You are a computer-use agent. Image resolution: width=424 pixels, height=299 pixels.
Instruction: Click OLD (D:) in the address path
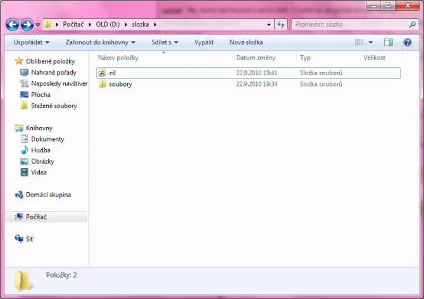click(112, 25)
